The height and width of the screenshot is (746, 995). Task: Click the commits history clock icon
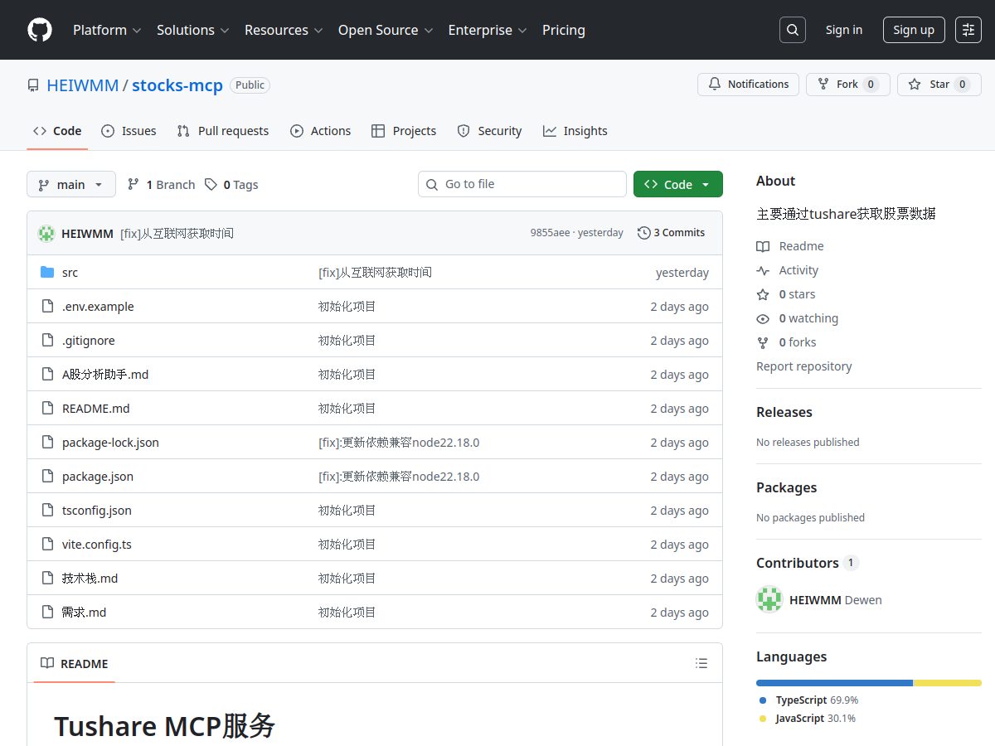(x=643, y=233)
